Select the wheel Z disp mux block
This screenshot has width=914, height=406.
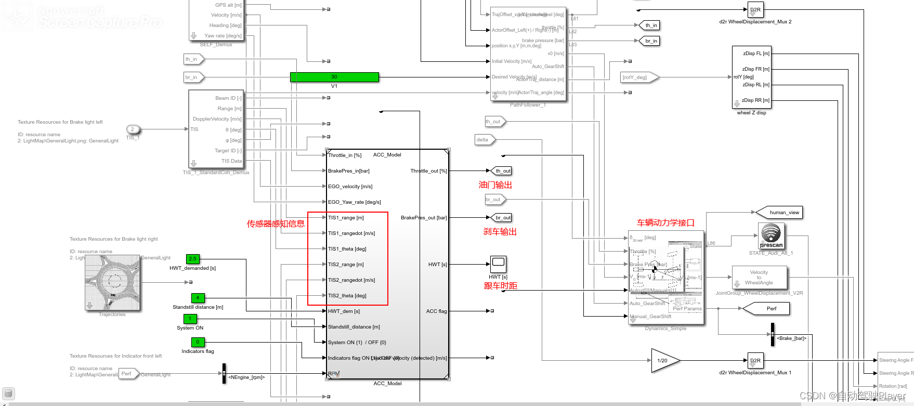(751, 77)
